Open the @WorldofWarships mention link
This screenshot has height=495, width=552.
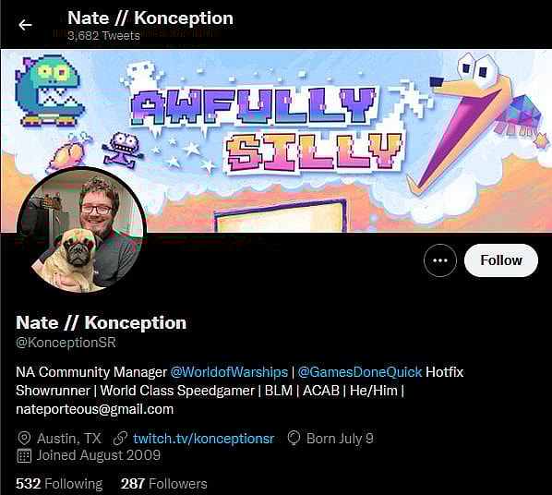229,372
